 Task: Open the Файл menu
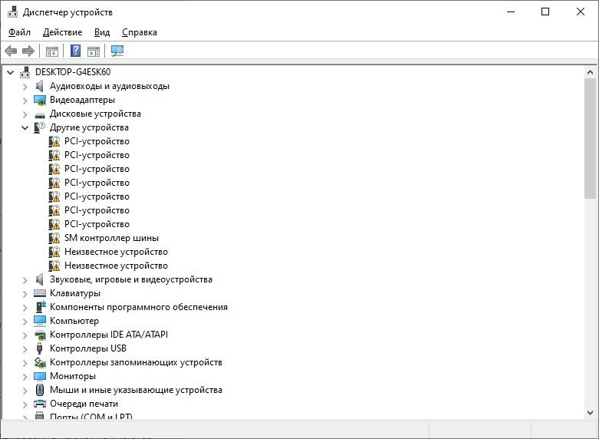pyautogui.click(x=19, y=32)
